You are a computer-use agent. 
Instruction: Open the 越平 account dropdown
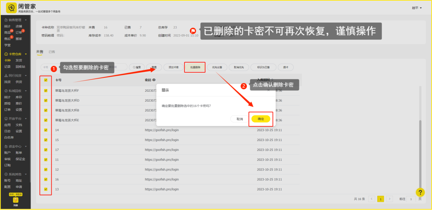pyautogui.click(x=417, y=8)
